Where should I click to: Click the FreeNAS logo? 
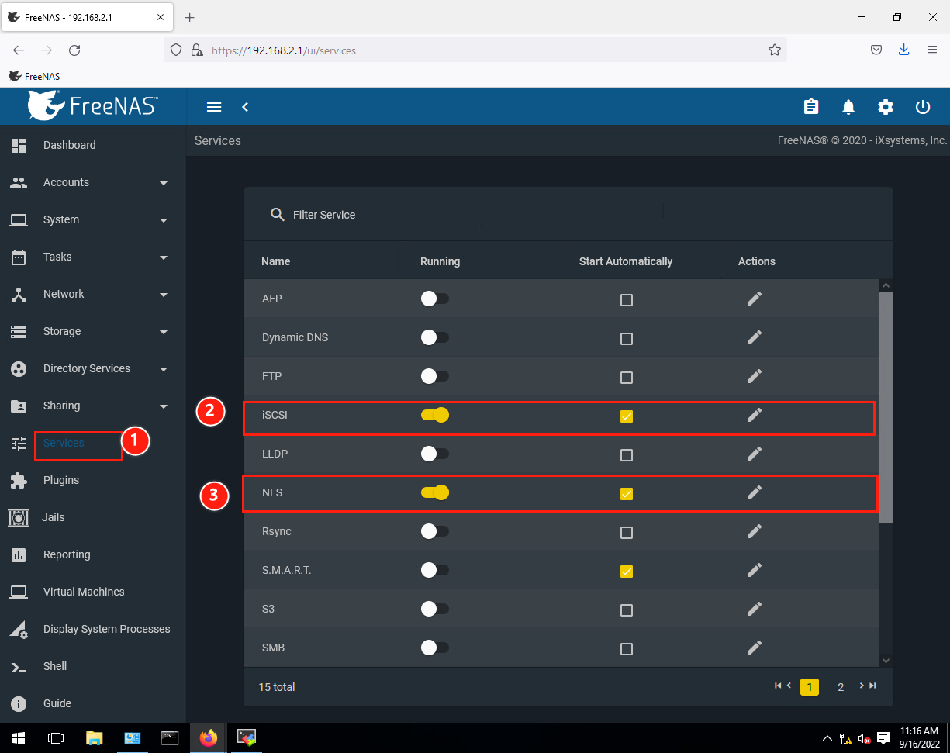point(93,105)
